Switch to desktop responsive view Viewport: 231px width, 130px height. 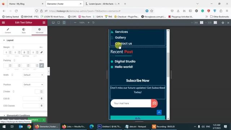pos(53,22)
